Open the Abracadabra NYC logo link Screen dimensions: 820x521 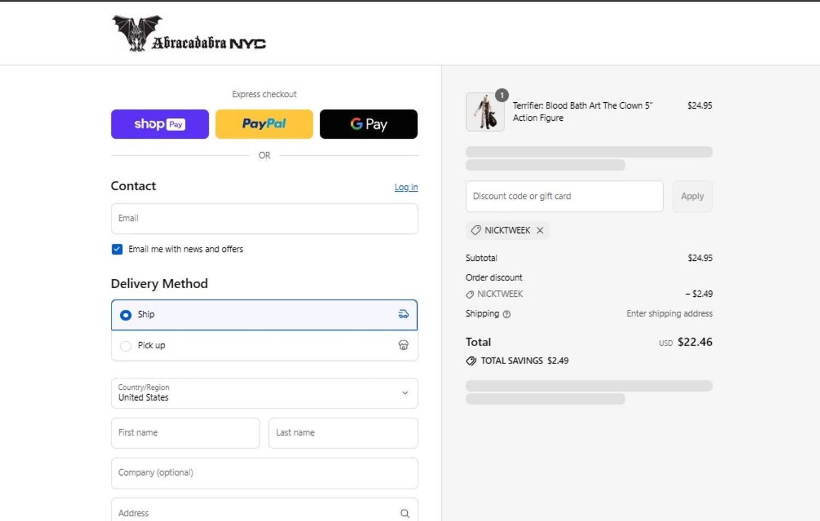189,33
